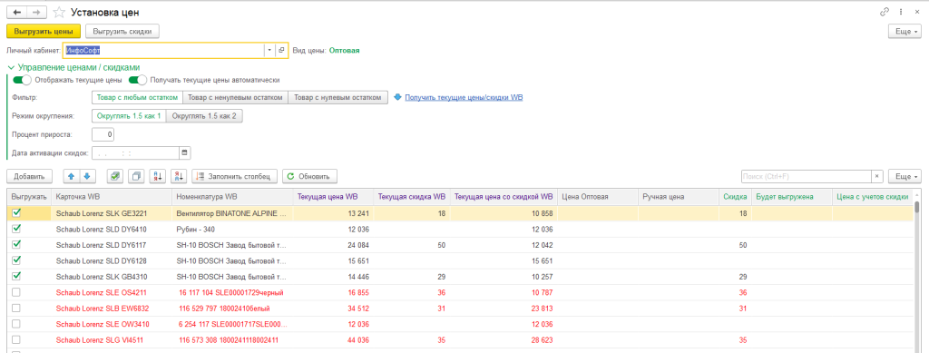Uncheck Schaub Lorenz SLK GE3221 row checkbox
The width and height of the screenshot is (929, 353).
tap(16, 213)
